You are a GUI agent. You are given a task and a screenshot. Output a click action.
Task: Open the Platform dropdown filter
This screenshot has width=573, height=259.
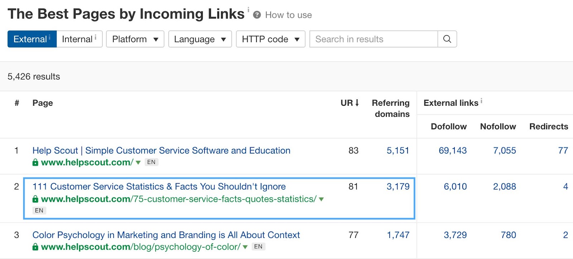[135, 39]
